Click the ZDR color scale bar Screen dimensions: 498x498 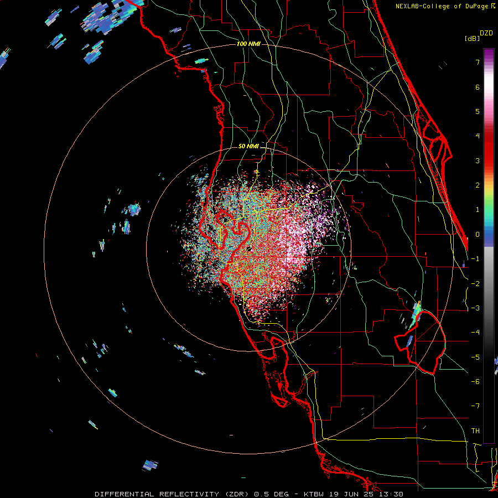(489, 246)
